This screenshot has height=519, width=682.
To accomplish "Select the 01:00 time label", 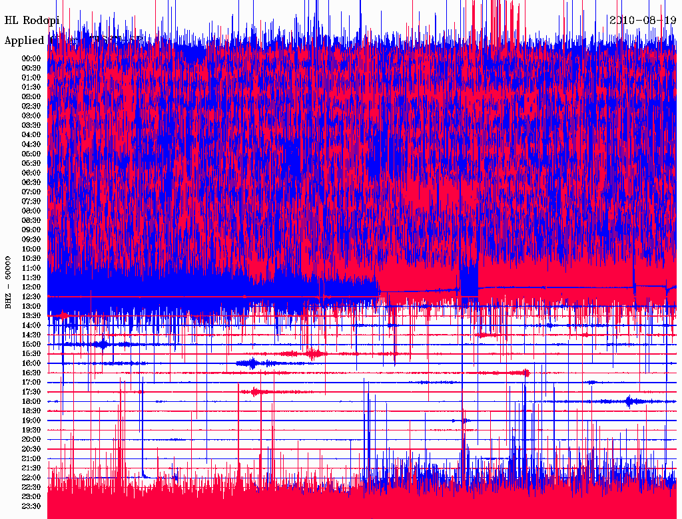I will pyautogui.click(x=31, y=78).
